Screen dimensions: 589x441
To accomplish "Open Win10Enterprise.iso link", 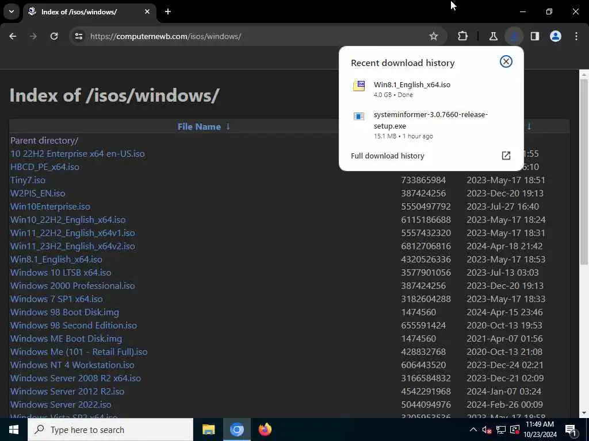I will point(51,207).
